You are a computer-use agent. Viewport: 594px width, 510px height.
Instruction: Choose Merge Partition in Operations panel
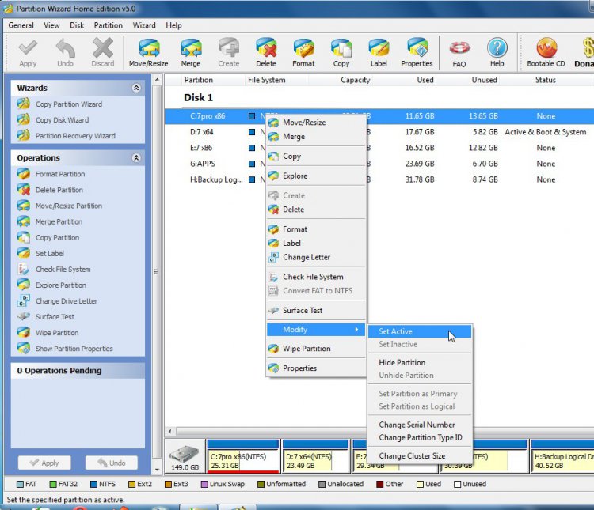tap(59, 221)
